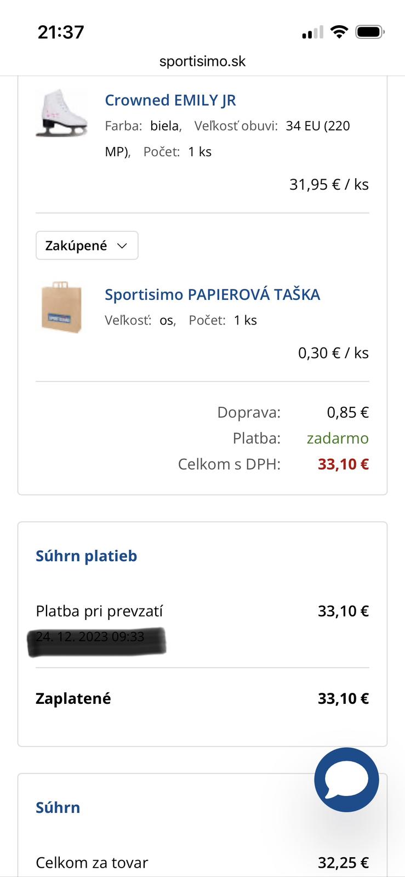This screenshot has width=405, height=877.
Task: Click the red 33,10 € total amount
Action: [x=343, y=464]
